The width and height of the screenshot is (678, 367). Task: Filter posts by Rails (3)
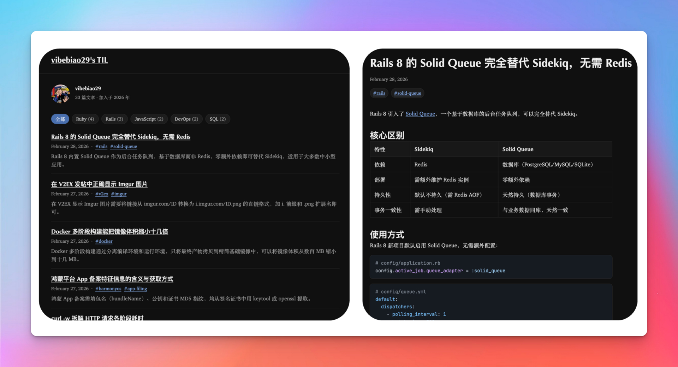[x=114, y=119]
